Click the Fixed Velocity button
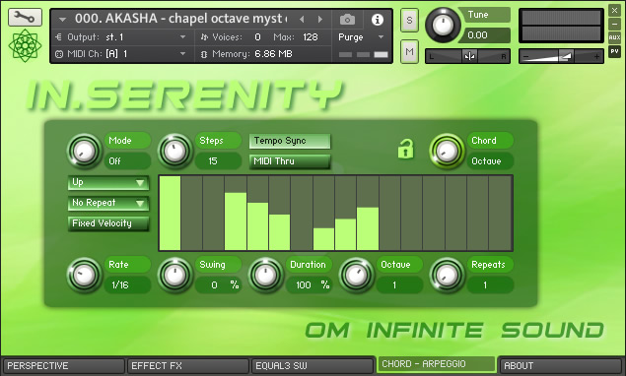 pyautogui.click(x=108, y=223)
